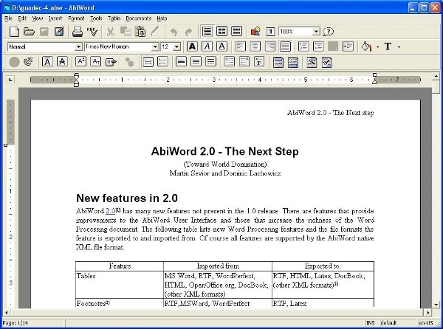This screenshot has height=329, width=443.
Task: Switch to center paragraph alignment
Action: (x=255, y=46)
